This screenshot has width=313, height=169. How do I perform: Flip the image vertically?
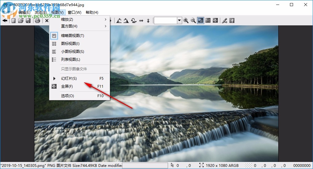pyautogui.click(x=148, y=20)
